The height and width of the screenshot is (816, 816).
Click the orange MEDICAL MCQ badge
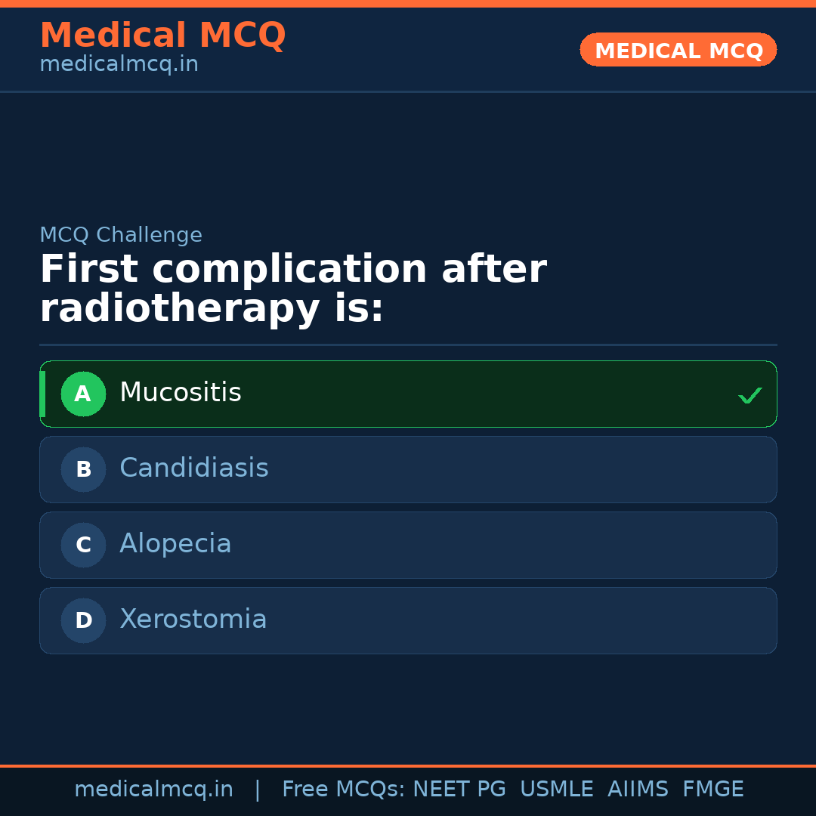678,50
